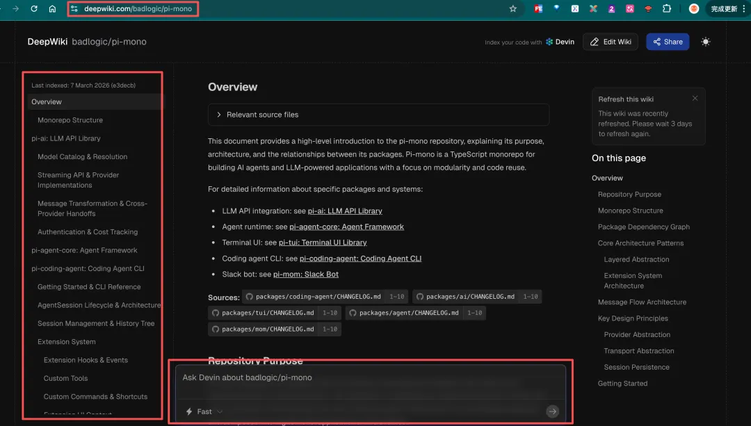Jump to Overview in On this page
The image size is (751, 426).
coord(607,178)
